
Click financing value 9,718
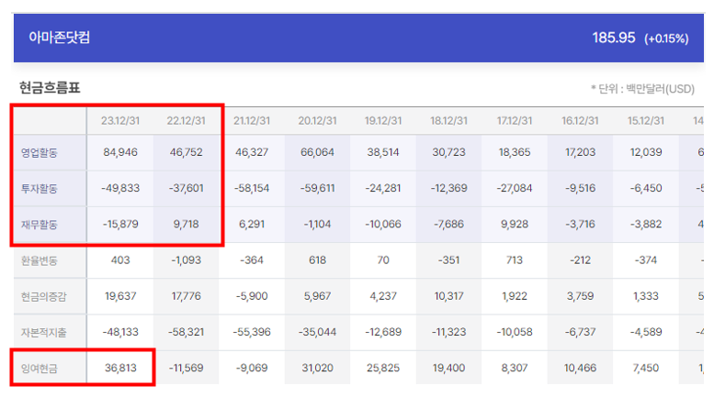click(186, 224)
